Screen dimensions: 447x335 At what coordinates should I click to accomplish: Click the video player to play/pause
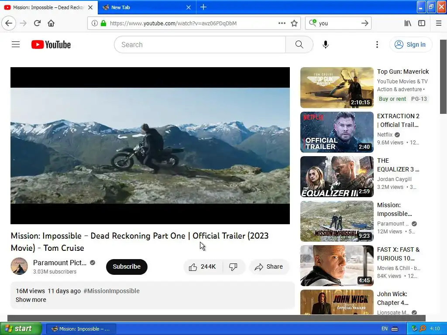click(x=150, y=146)
